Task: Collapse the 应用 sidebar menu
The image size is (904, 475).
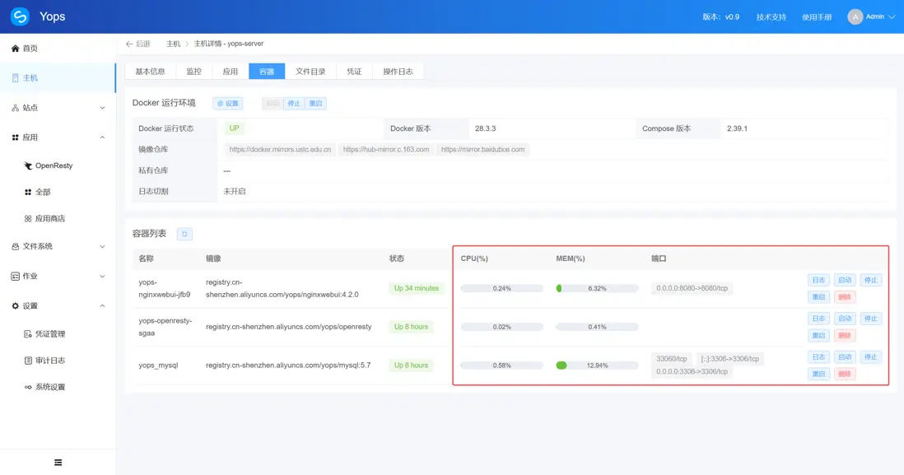Action: click(x=58, y=137)
